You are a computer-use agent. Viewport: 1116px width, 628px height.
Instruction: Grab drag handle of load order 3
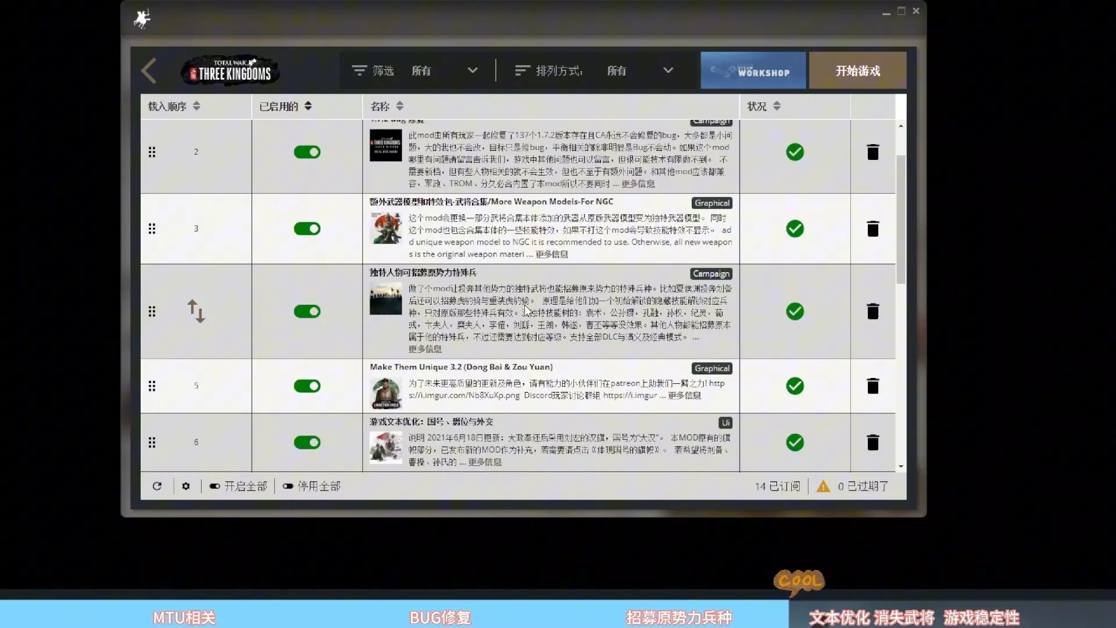152,229
